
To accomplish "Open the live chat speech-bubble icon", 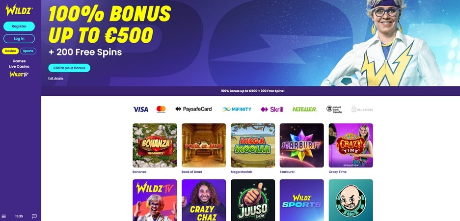I will [x=34, y=216].
